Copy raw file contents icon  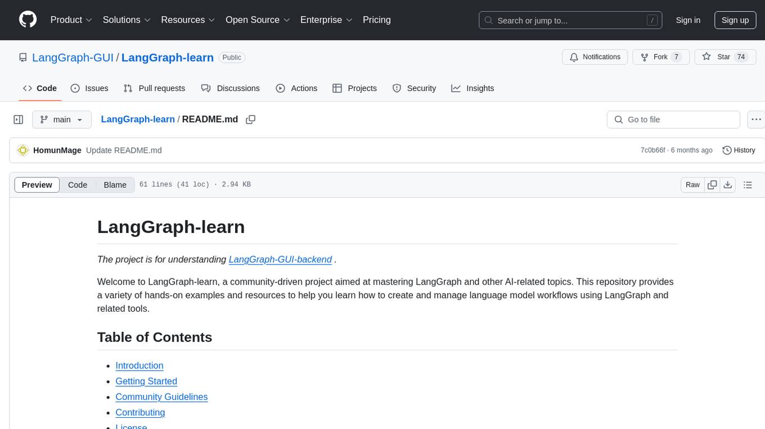coord(713,185)
